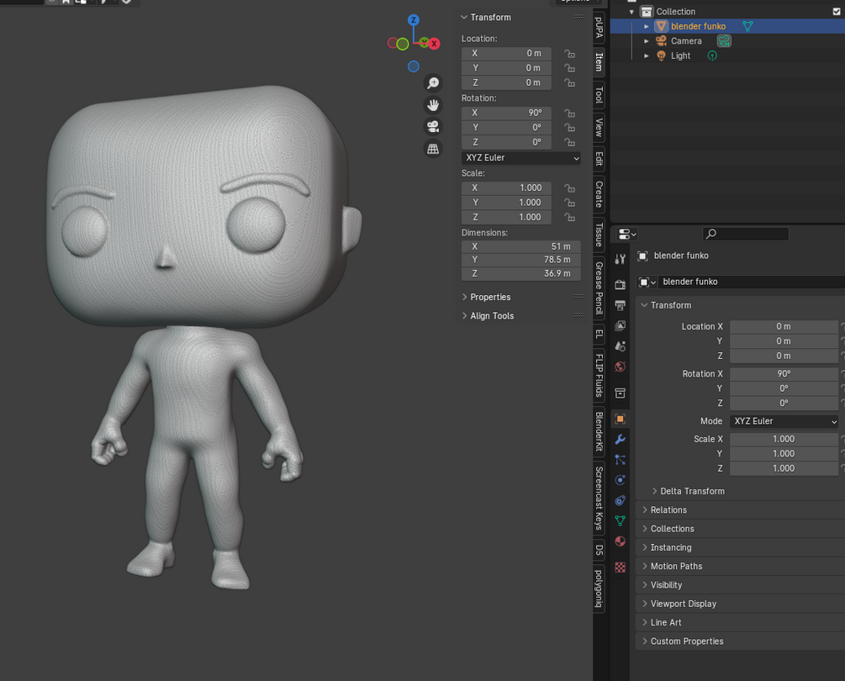Screen dimensions: 845x681
Task: Switch to the Grease Pencil sidebar tab
Action: pyautogui.click(x=599, y=288)
